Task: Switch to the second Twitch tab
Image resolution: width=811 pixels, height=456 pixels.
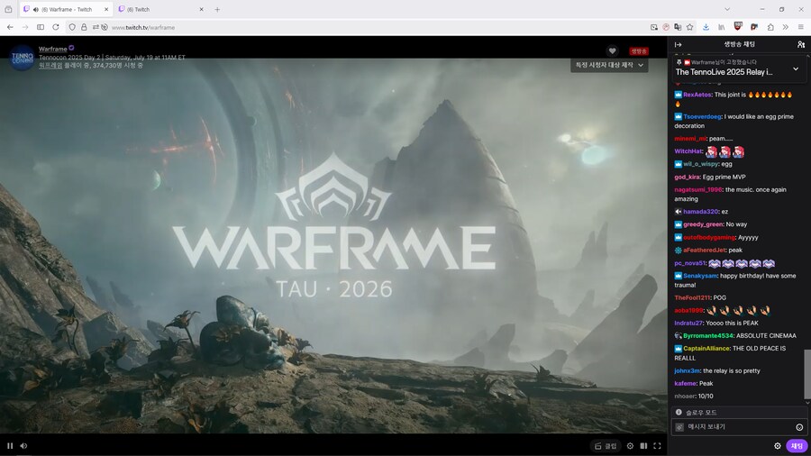Action: (160, 9)
